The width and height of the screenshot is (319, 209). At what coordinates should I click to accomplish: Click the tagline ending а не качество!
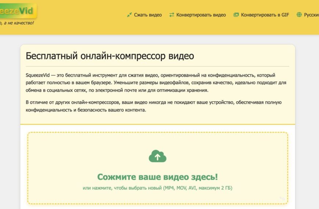click(x=17, y=23)
